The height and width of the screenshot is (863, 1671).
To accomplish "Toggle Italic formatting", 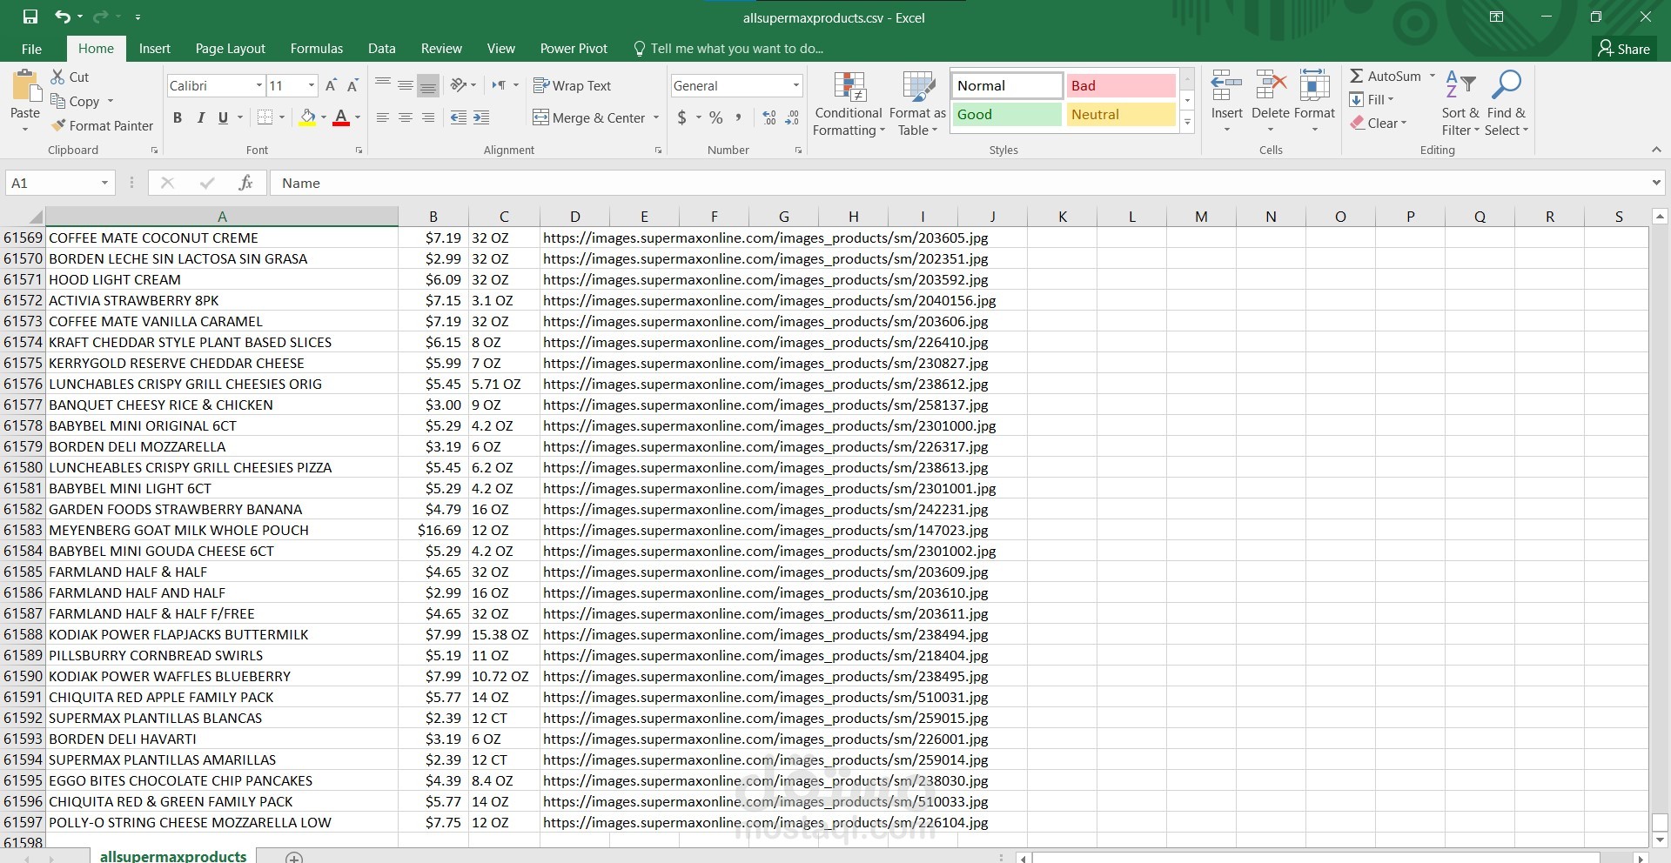I will click(x=200, y=117).
